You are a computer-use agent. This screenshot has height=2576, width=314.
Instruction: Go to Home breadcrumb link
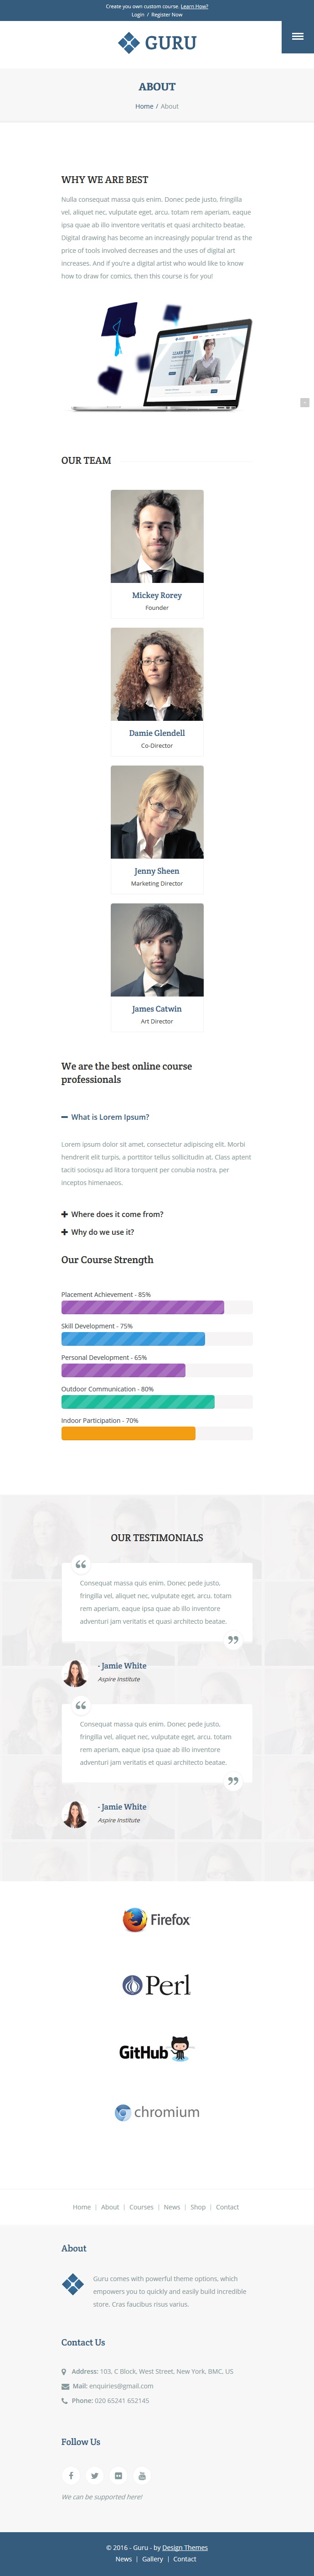(x=144, y=106)
